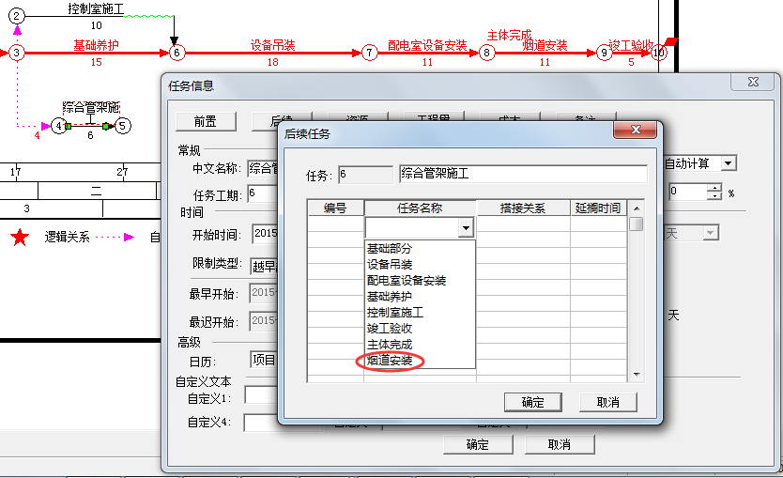783x478 pixels.
Task: Select node 9 circle before 竣工验收
Action: point(604,53)
